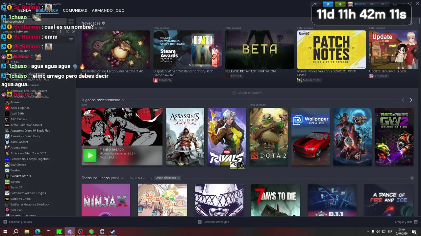Image resolution: width=421 pixels, height=236 pixels.
Task: Open the advanced filter options icon
Action: pos(71,40)
